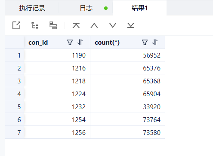Select row number 5

click(x=15, y=107)
